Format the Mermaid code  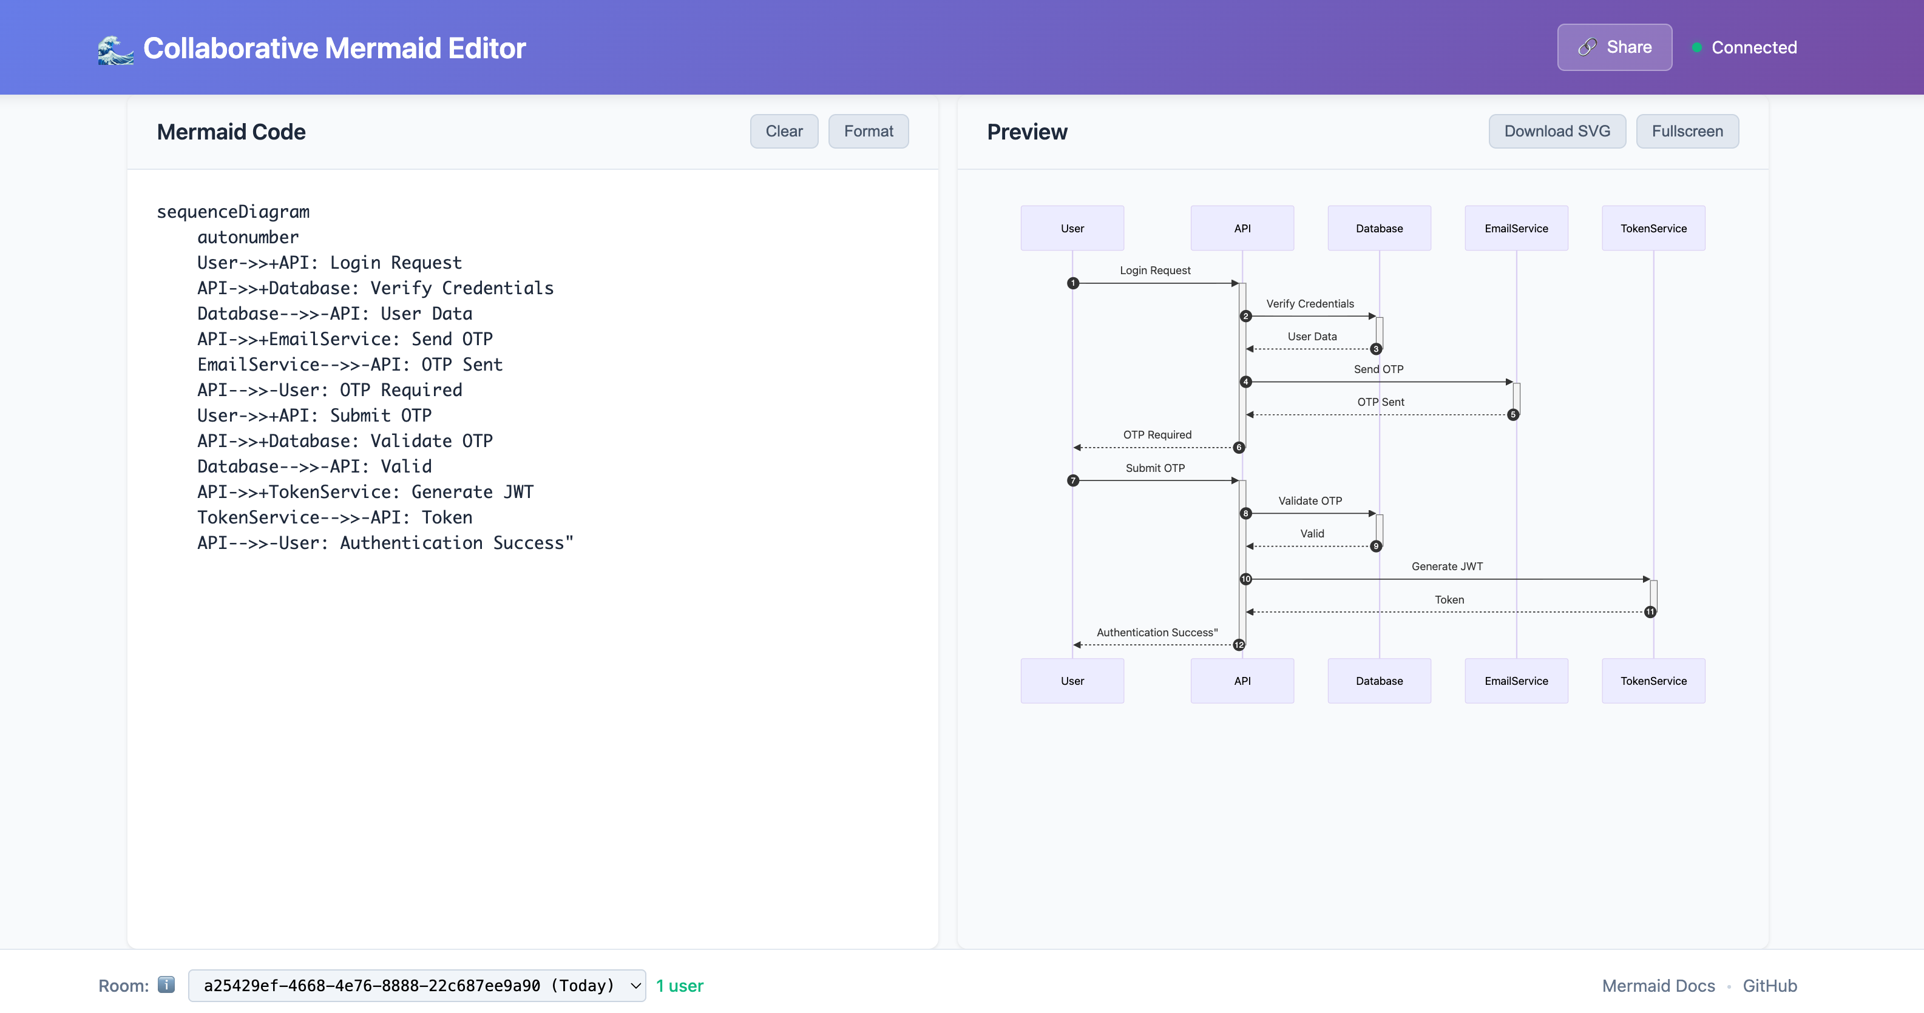pos(868,132)
